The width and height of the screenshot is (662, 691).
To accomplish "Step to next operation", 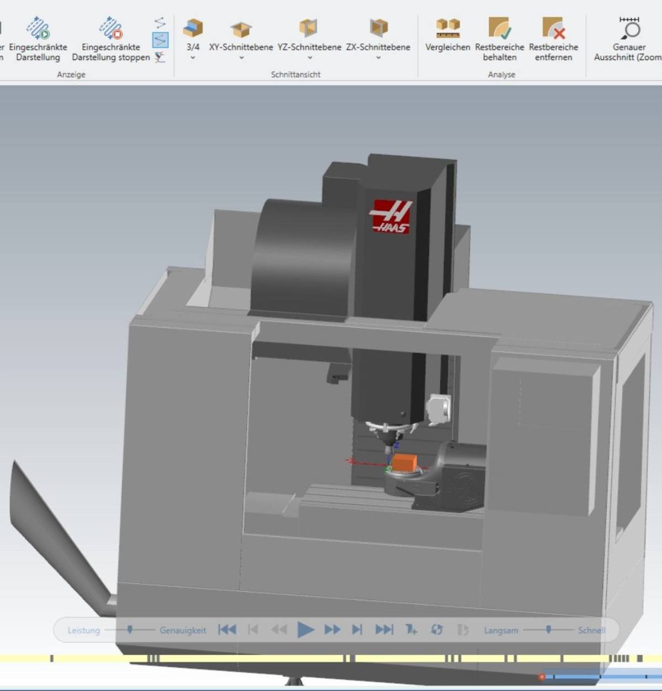I will 357,630.
